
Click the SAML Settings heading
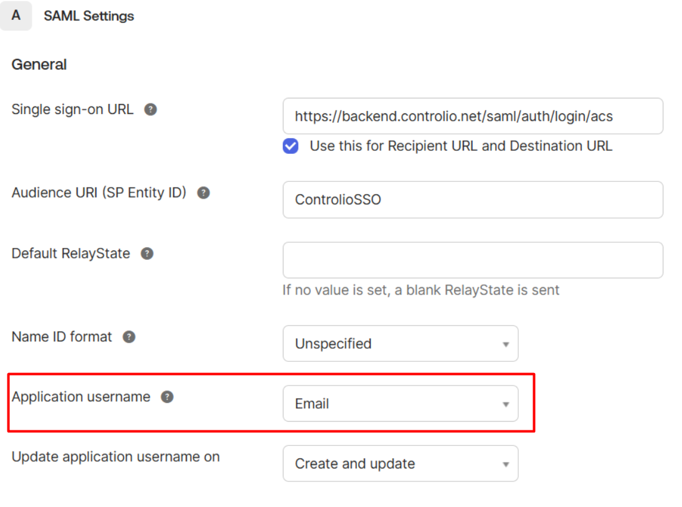[88, 16]
